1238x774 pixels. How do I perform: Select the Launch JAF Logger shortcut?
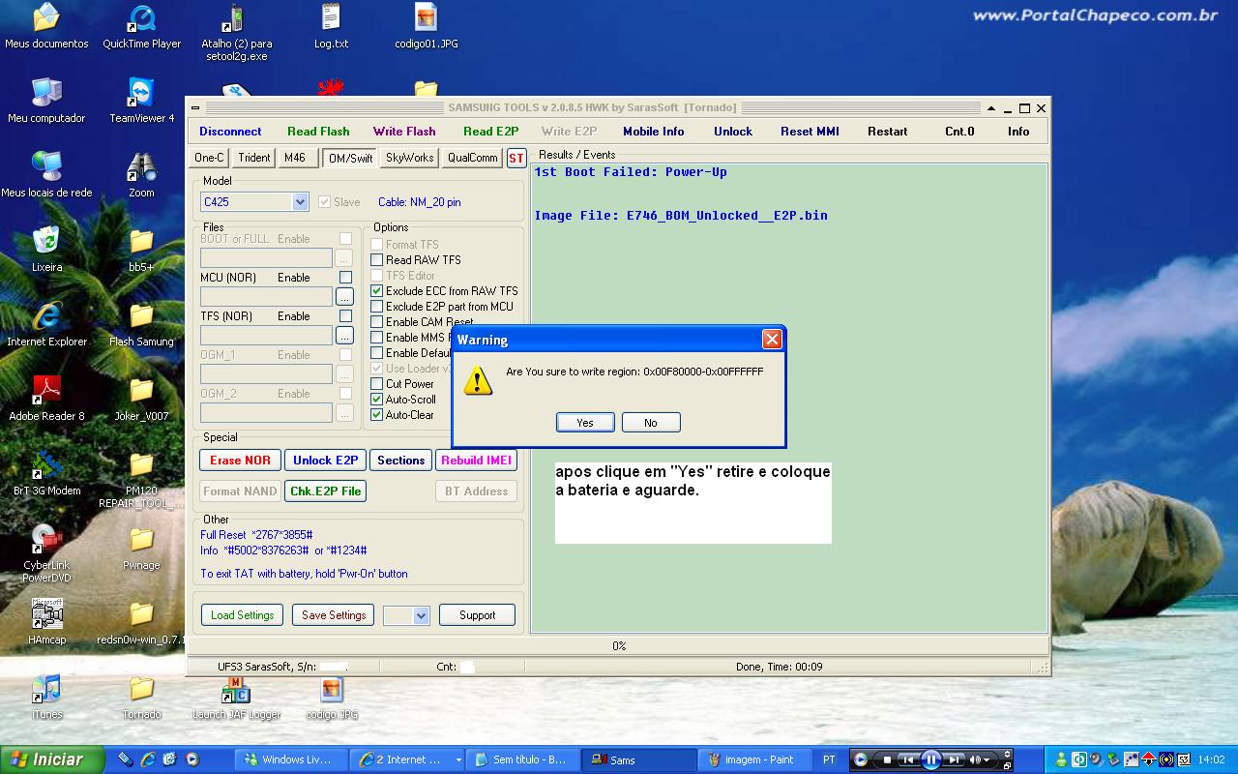236,697
